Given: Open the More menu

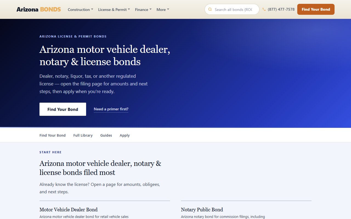Looking at the screenshot, I should point(163,10).
